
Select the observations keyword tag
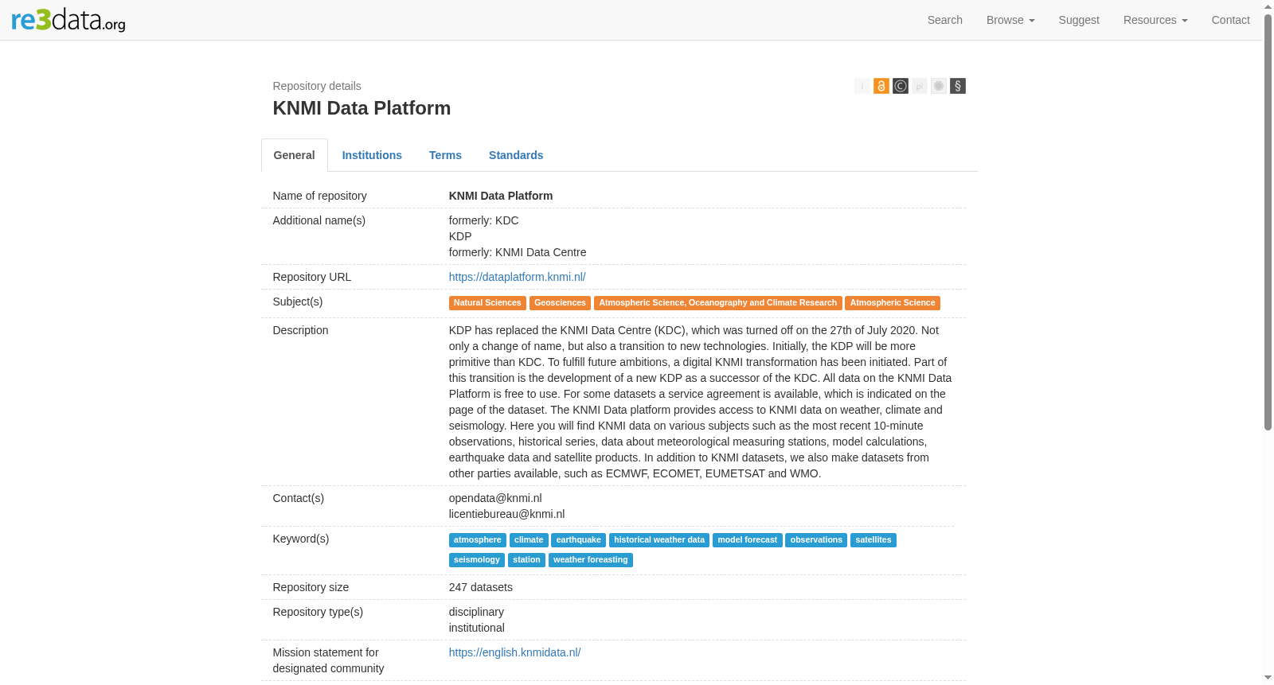click(x=816, y=540)
